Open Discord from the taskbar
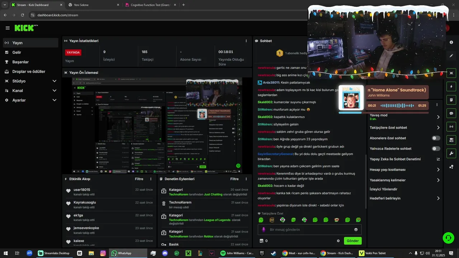This screenshot has width=459, height=258. 165,253
